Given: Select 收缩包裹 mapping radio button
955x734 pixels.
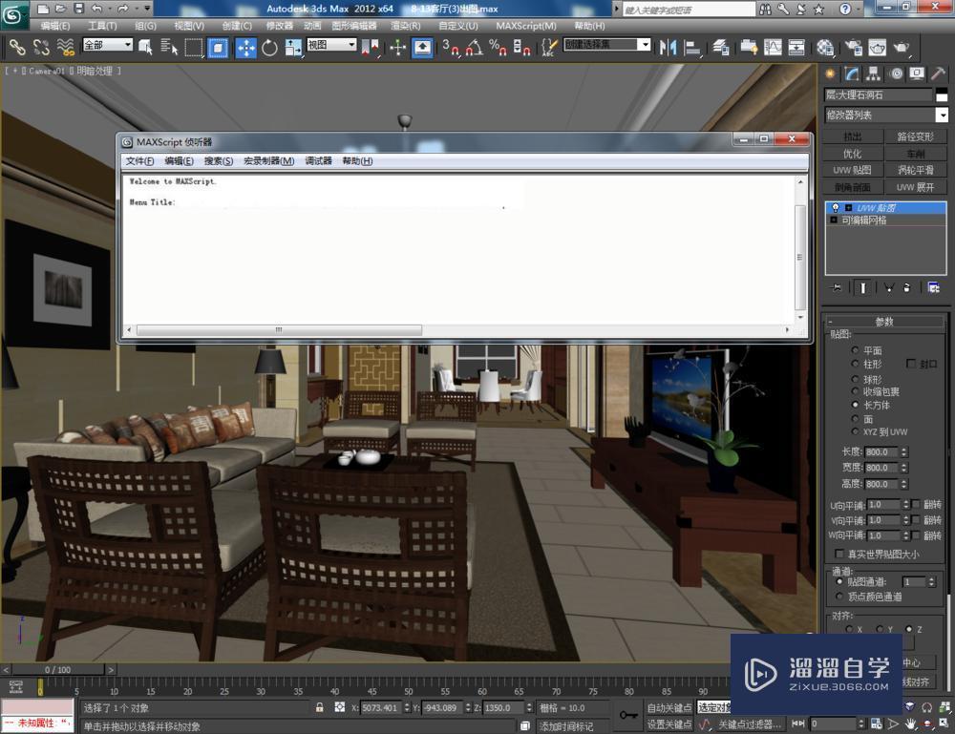Looking at the screenshot, I should point(855,391).
